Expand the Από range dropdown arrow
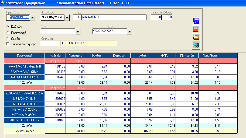The height and width of the screenshot is (138, 246). click(78, 31)
